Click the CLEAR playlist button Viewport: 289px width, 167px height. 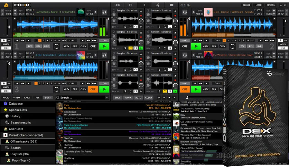click(148, 98)
